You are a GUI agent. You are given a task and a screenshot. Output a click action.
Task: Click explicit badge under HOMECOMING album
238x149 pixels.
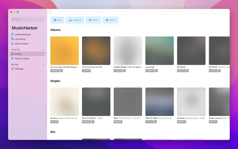click(x=124, y=71)
